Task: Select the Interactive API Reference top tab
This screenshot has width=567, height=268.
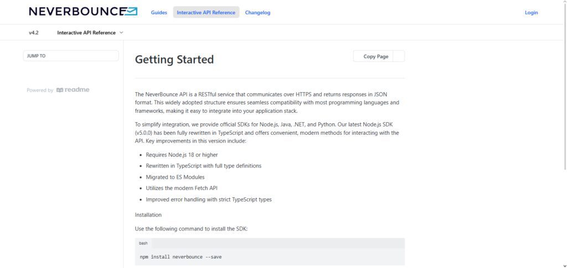Action: coord(206,12)
